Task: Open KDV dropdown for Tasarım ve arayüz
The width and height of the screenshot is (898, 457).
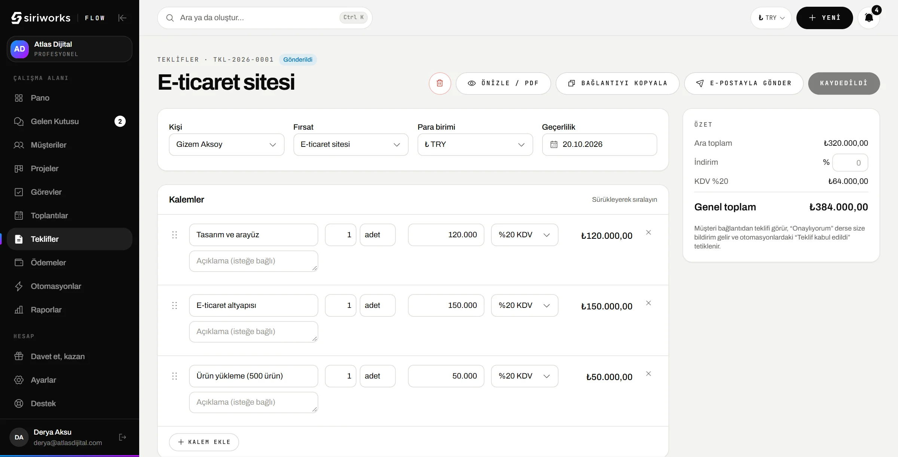Action: tap(525, 235)
